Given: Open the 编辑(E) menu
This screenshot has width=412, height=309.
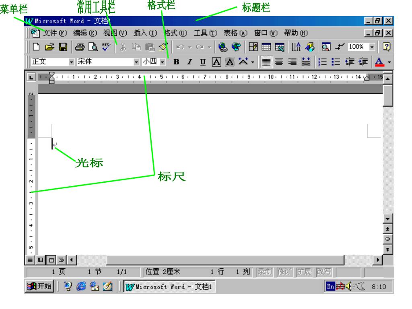Looking at the screenshot, I should coord(85,33).
